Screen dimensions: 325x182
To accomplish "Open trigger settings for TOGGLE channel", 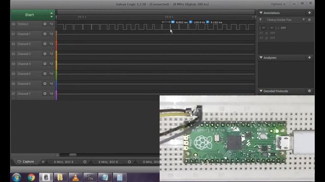I will click(x=51, y=24).
